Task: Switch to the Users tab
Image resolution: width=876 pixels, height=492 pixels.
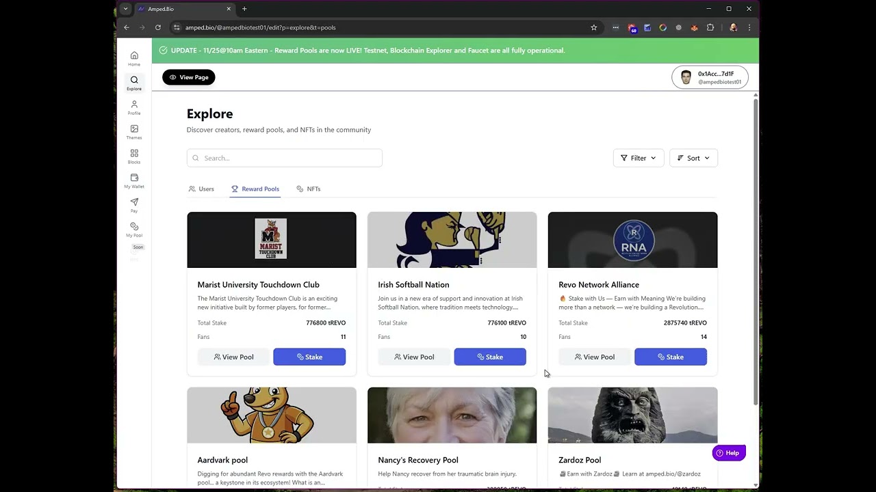Action: [x=201, y=189]
